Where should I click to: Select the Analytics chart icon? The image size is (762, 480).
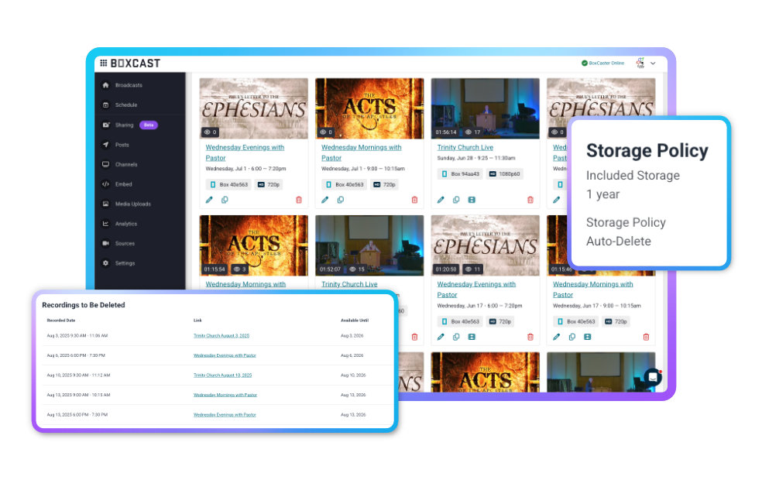coord(105,224)
